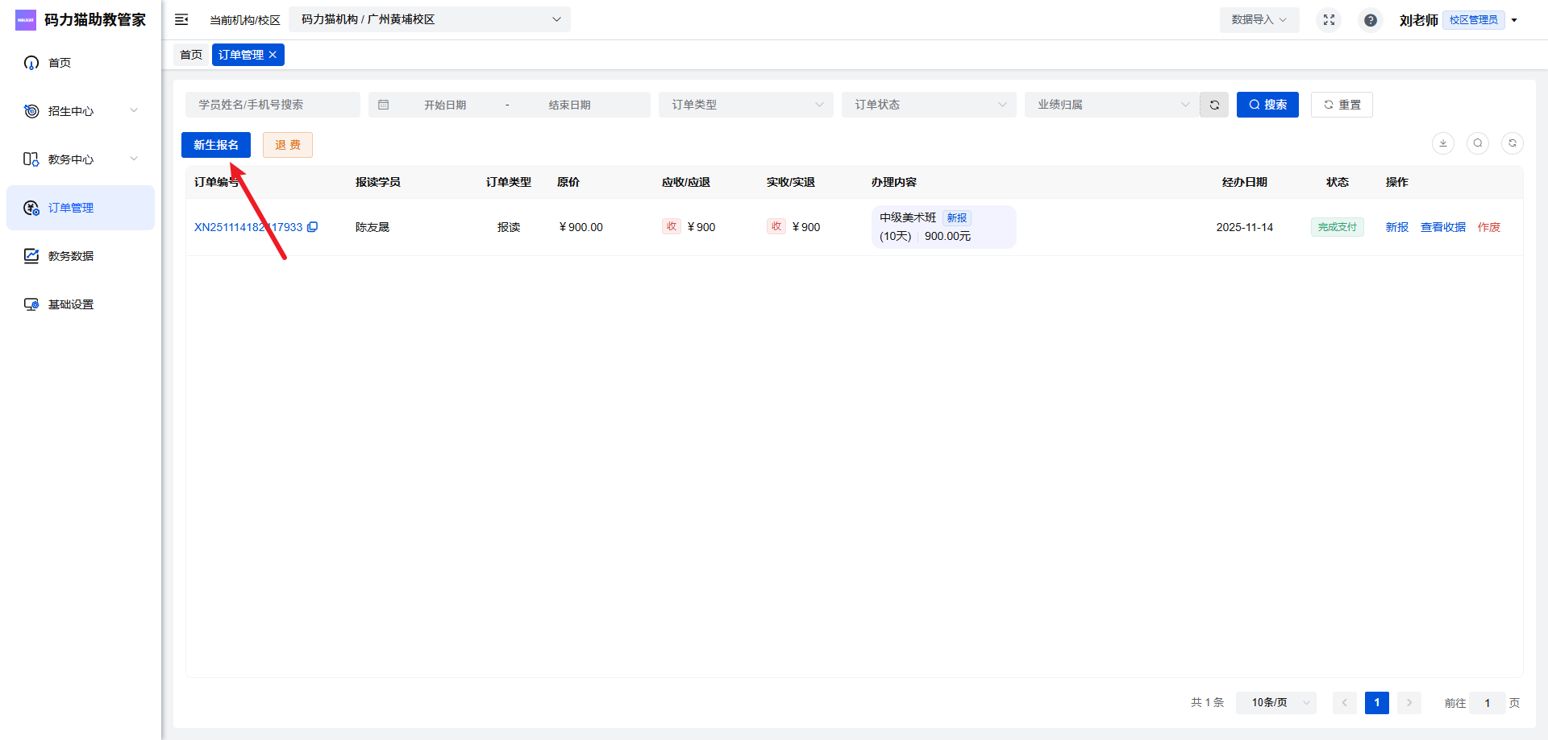Click the download export icon above table
Screen dimensions: 1548x740
pos(1442,143)
